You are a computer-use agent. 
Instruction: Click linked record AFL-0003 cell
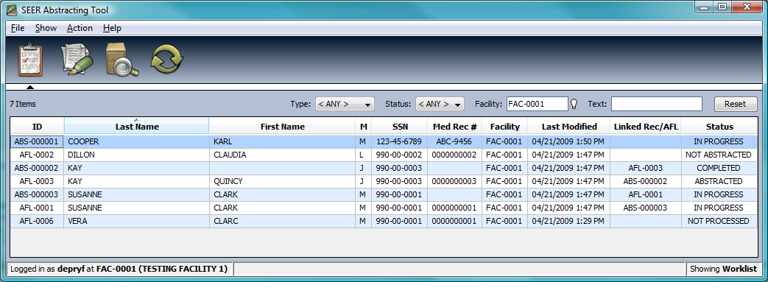point(646,168)
